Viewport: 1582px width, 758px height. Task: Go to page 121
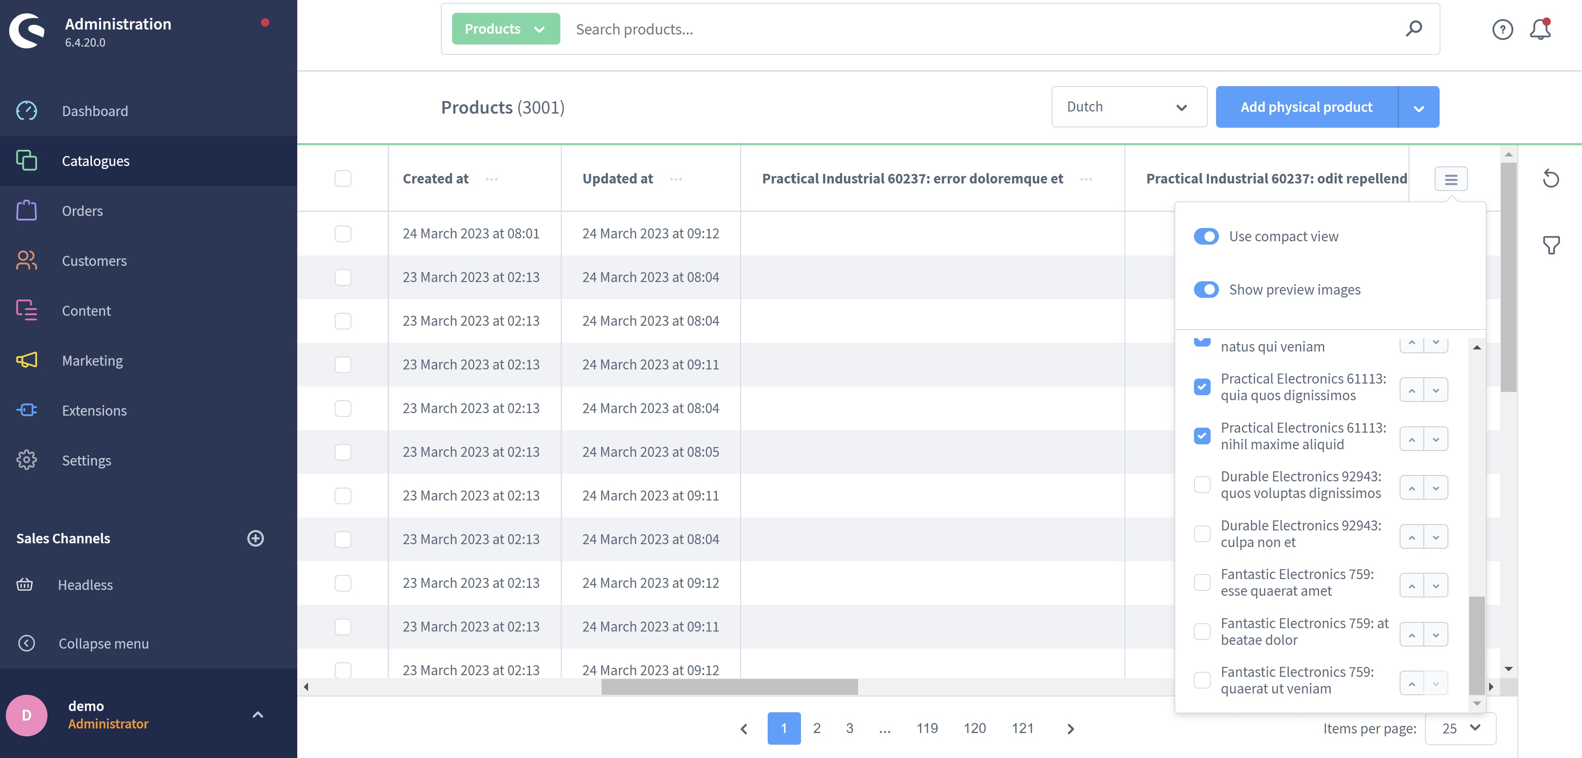coord(1022,728)
